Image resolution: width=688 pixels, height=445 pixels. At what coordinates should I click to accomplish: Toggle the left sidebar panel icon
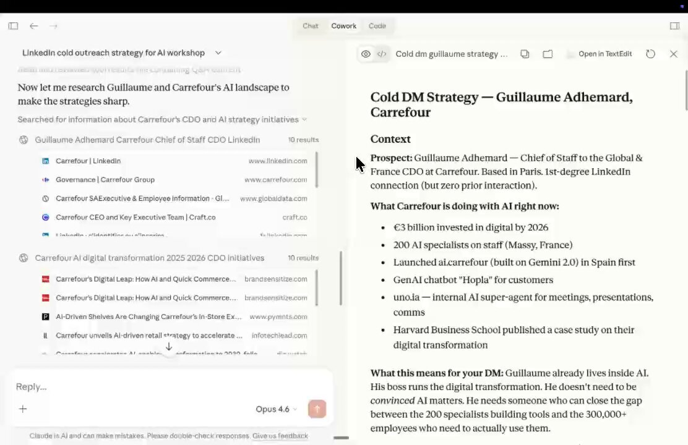point(13,26)
